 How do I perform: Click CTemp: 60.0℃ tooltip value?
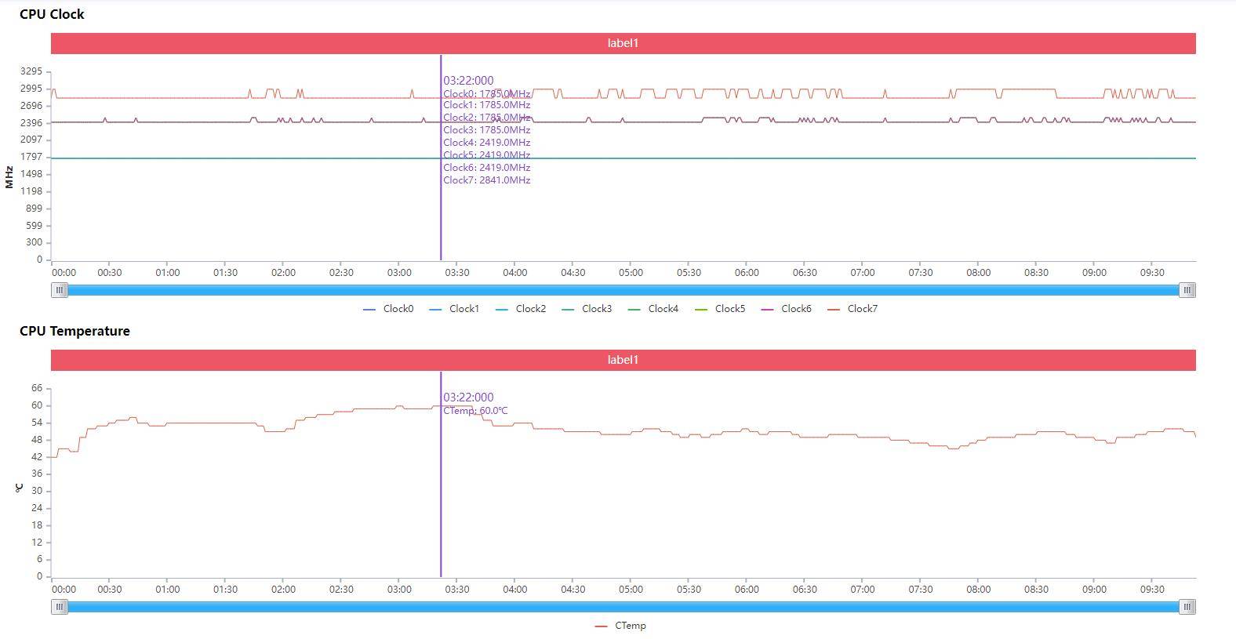click(x=475, y=411)
